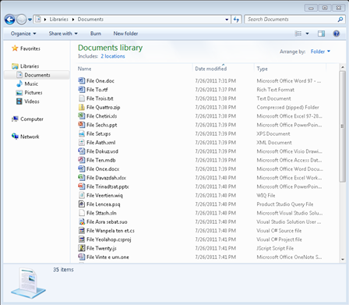Open the Organize dropdown menu
349x305 pixels.
point(23,34)
